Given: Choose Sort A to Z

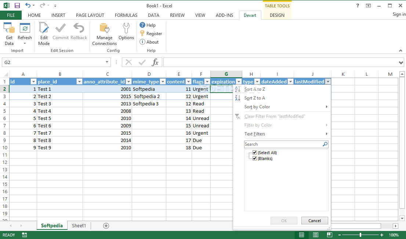Looking at the screenshot, I should [x=254, y=89].
